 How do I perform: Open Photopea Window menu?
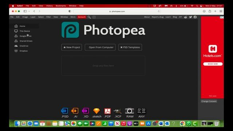(x=64, y=17)
